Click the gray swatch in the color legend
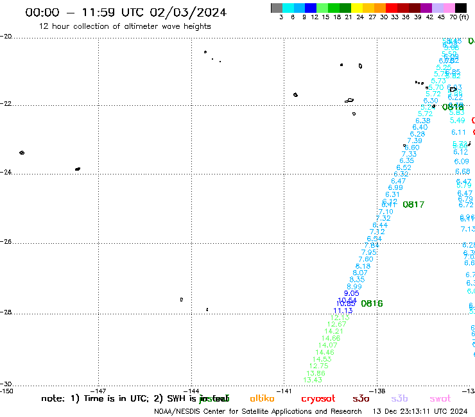The image size is (475, 417). pos(277,8)
